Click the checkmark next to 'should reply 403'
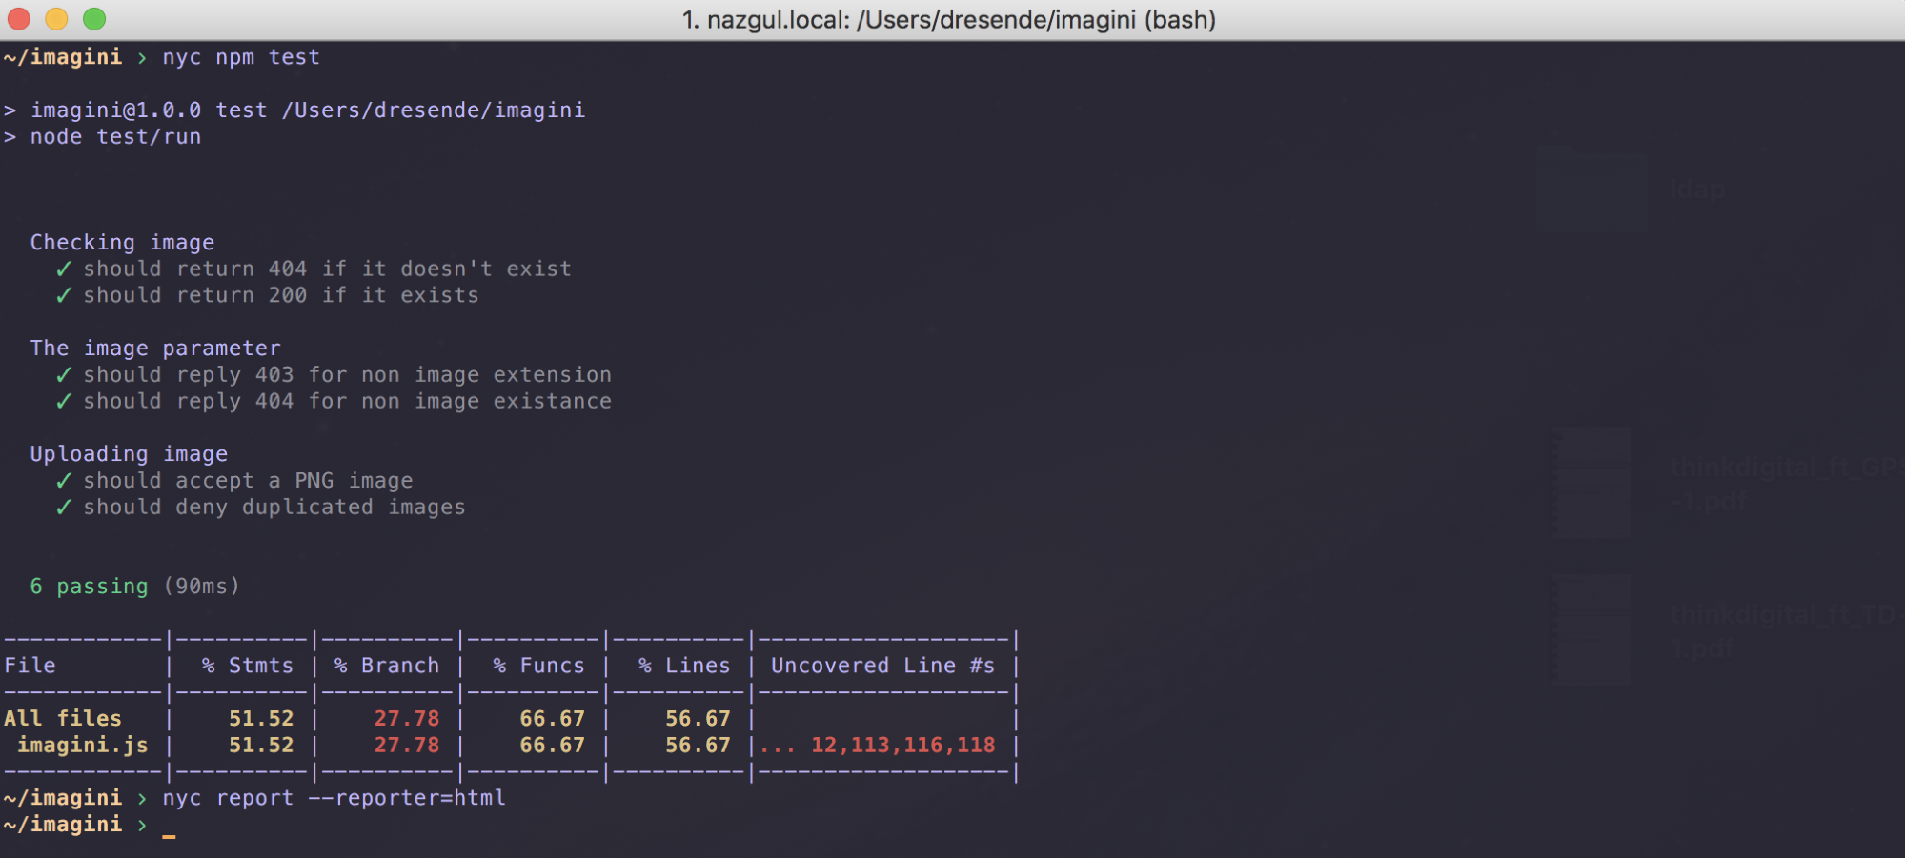The image size is (1905, 858). point(64,375)
